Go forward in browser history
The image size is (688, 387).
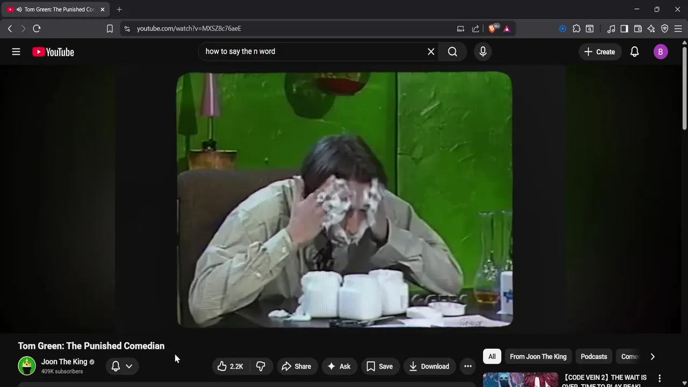point(23,28)
